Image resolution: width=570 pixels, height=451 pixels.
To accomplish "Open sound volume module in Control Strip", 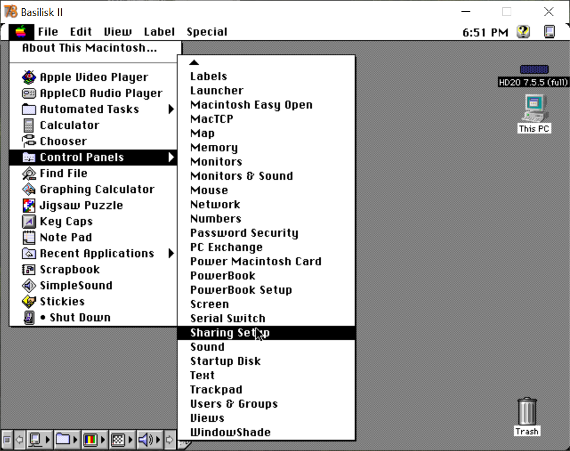I will (x=149, y=440).
